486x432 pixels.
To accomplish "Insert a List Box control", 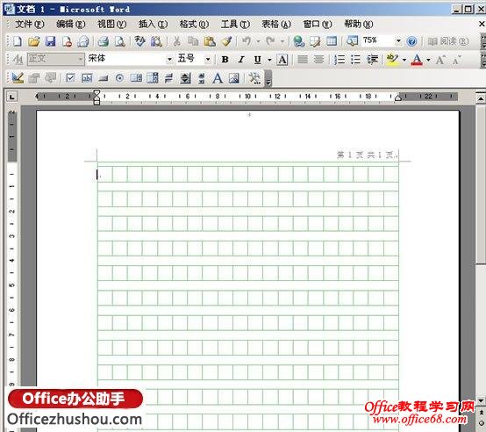I will pyautogui.click(x=136, y=78).
